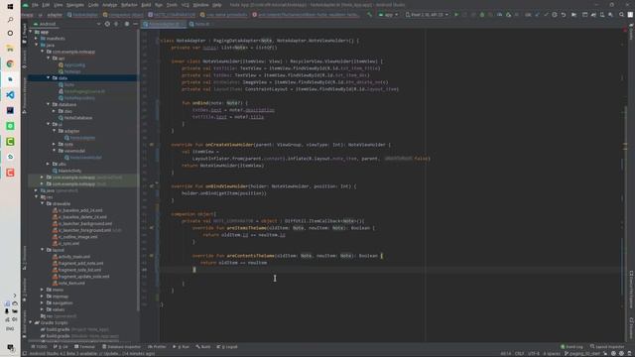Image resolution: width=635 pixels, height=357 pixels.
Task: Collapse the database package folder
Action: point(49,104)
